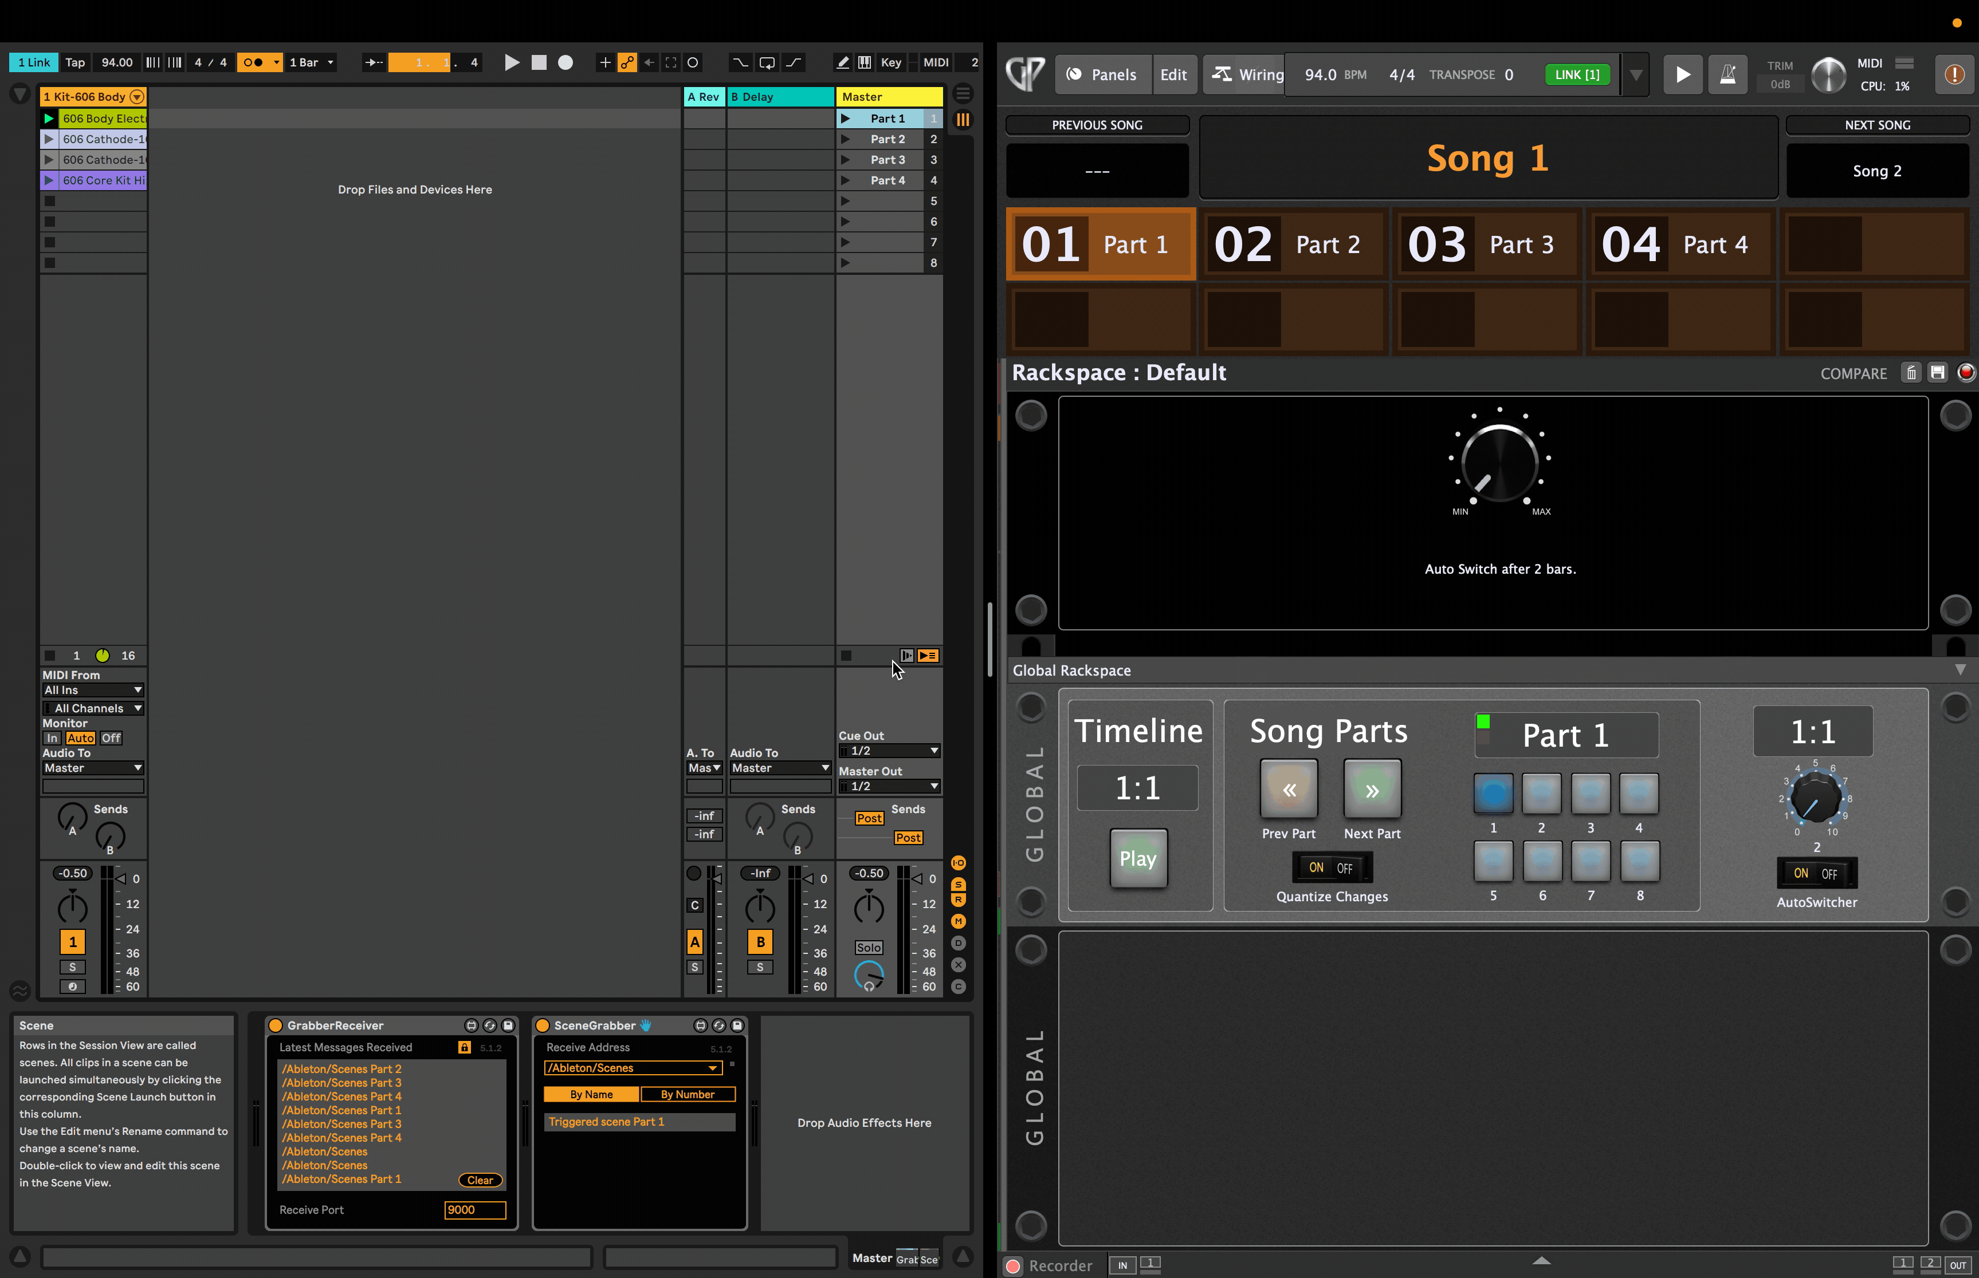Image resolution: width=1979 pixels, height=1278 pixels.
Task: Launch the 606 Cathode clip in second slot
Action: coord(49,139)
